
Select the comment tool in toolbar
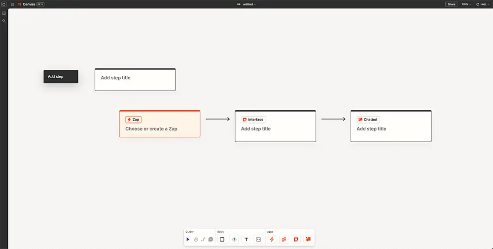tap(211, 239)
